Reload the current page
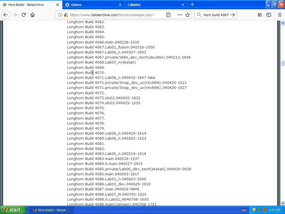The width and height of the screenshot is (285, 214). [24, 15]
